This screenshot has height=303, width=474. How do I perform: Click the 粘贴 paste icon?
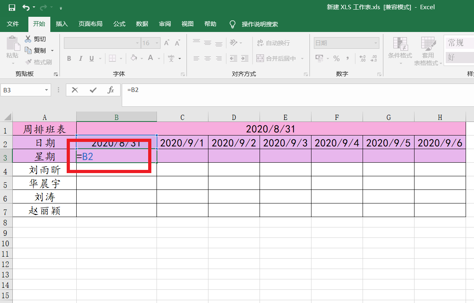[x=13, y=43]
